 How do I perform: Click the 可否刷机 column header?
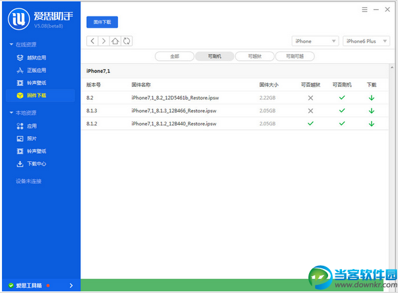click(342, 85)
